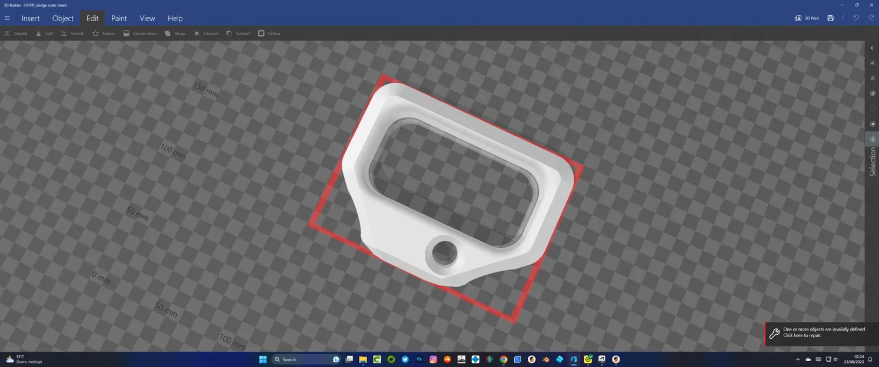Open the volume control in system tray

tap(836, 359)
